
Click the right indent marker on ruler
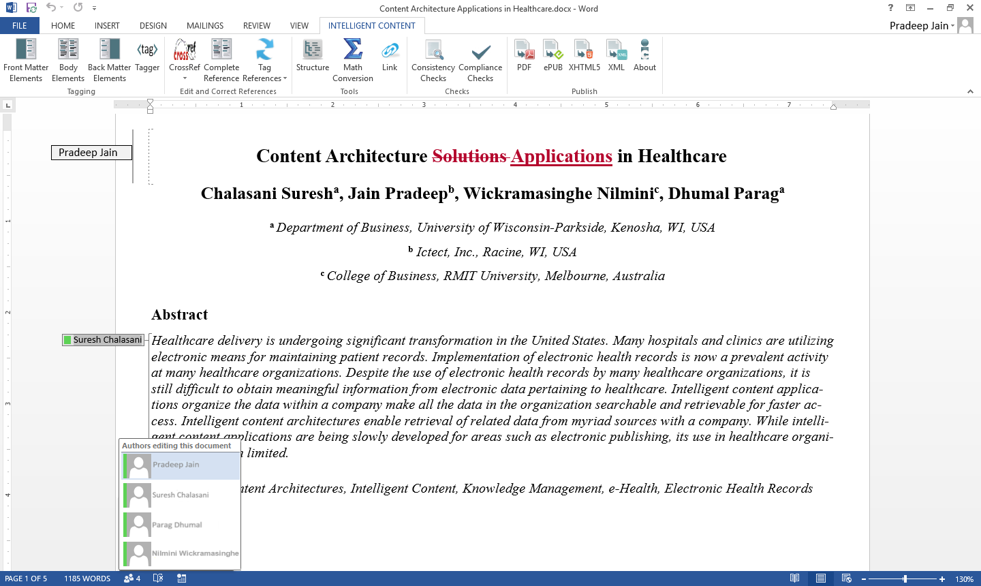pos(833,107)
